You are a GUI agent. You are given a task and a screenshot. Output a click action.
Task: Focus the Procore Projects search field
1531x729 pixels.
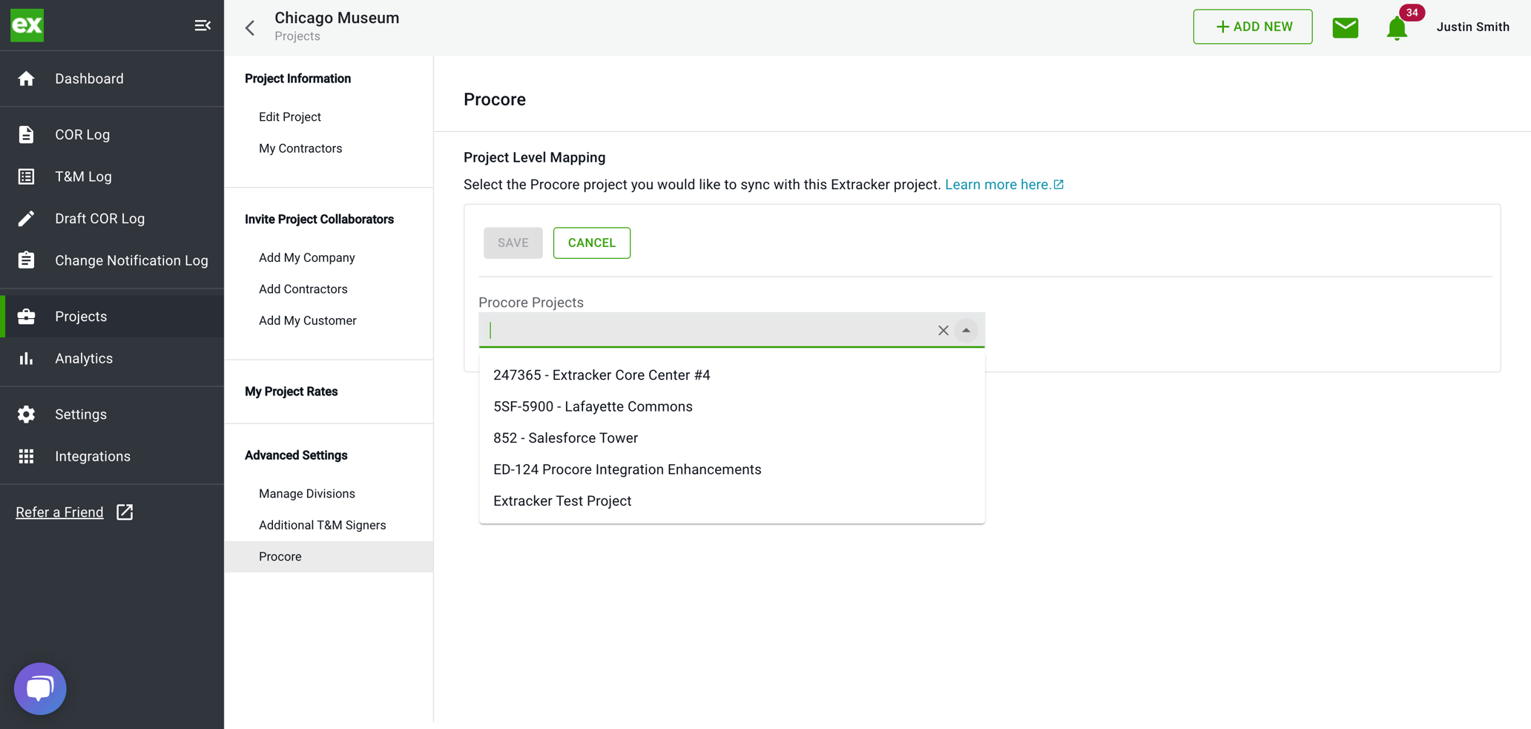[x=705, y=331]
